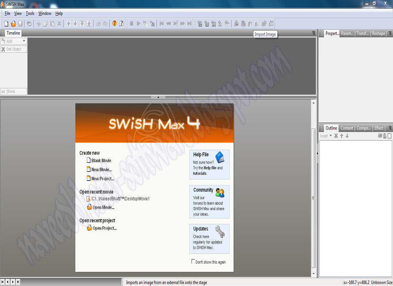
Task: Switch to the Param... tab
Action: pos(347,33)
